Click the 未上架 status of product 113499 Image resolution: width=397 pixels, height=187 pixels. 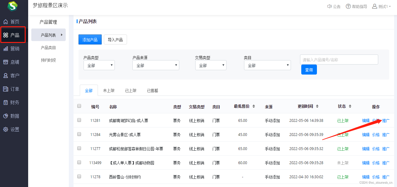tap(343, 163)
